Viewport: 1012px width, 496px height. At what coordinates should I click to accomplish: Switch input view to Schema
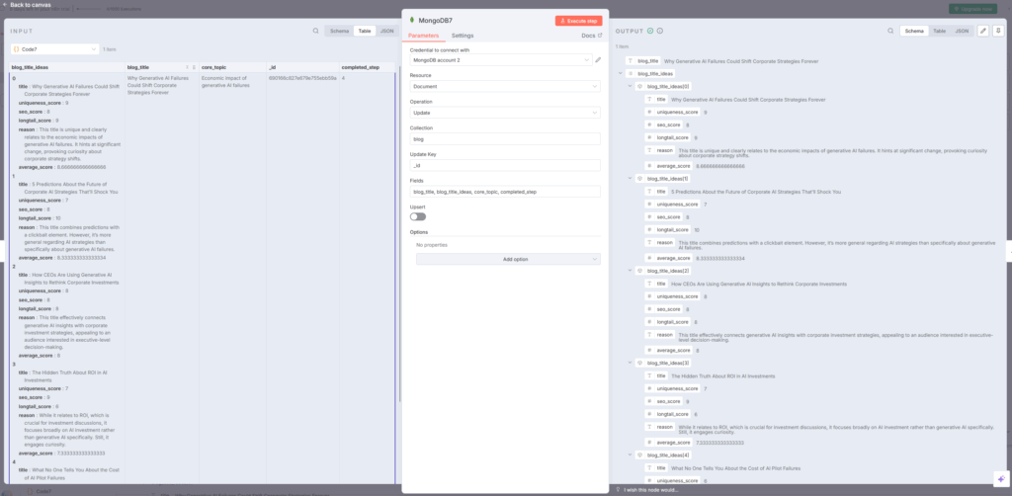tap(339, 31)
